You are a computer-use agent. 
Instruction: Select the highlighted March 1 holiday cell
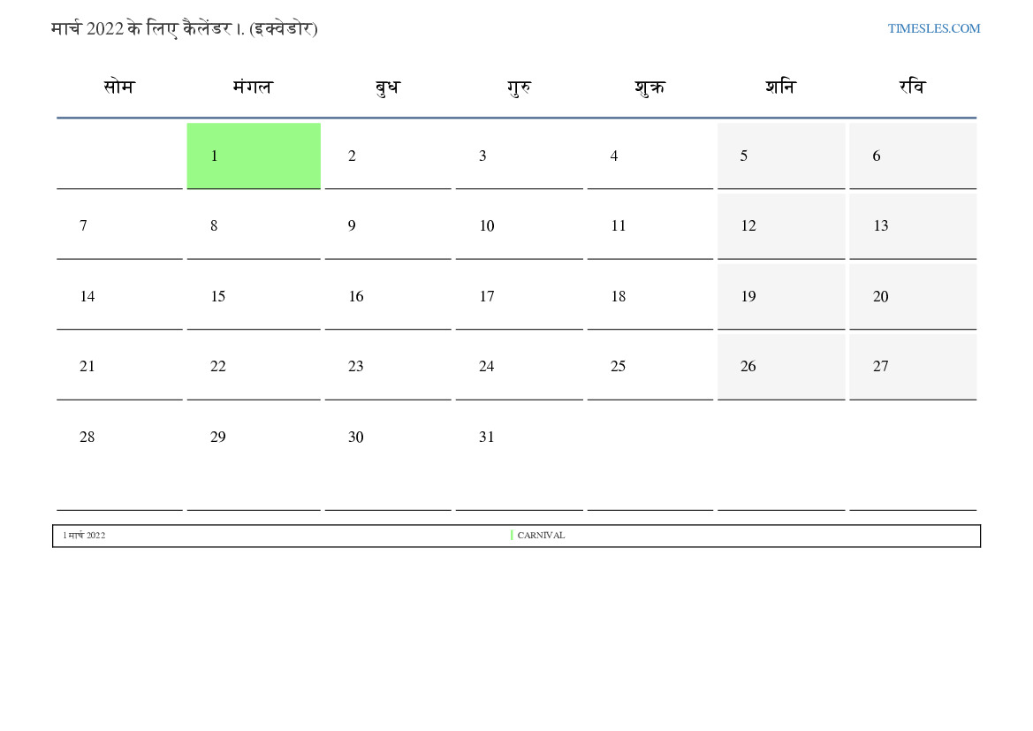254,156
